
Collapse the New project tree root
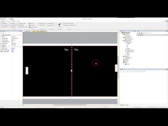[x=120, y=33]
